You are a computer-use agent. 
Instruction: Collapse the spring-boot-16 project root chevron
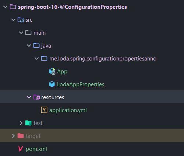5,7
